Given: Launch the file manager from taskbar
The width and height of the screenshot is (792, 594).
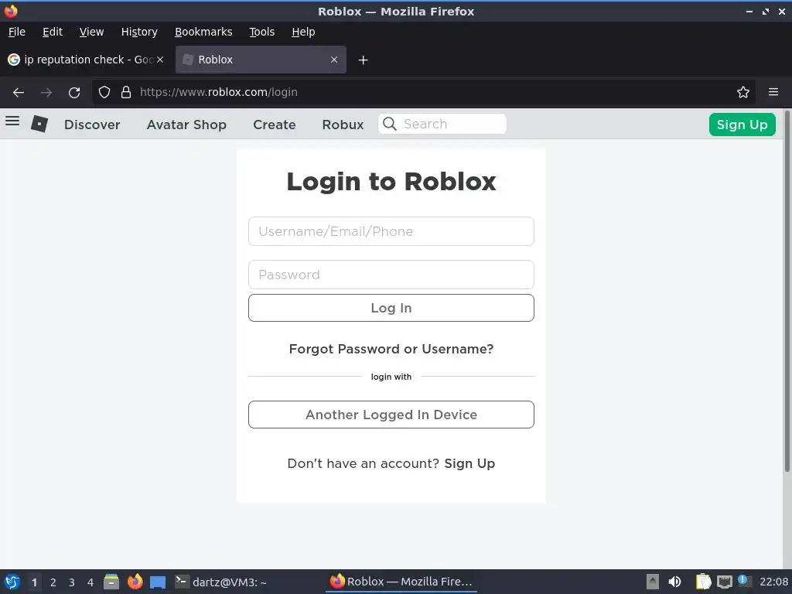Looking at the screenshot, I should (111, 582).
